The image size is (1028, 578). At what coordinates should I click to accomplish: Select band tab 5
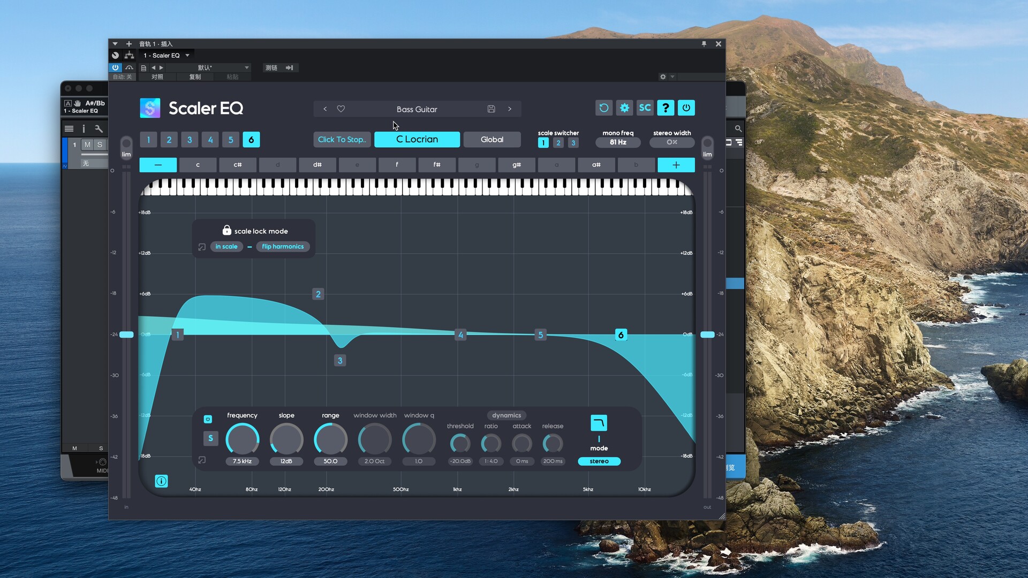230,140
